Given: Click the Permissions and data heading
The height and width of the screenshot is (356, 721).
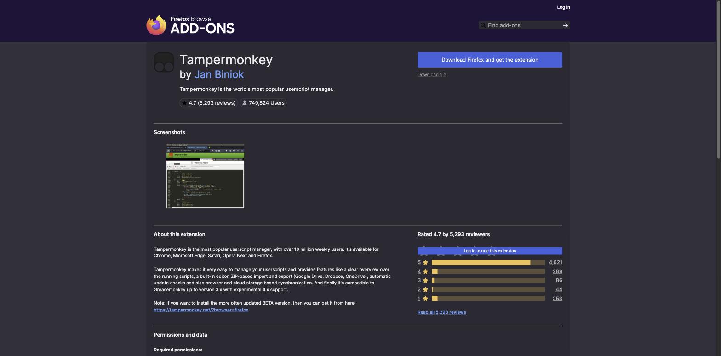Looking at the screenshot, I should click(x=180, y=335).
